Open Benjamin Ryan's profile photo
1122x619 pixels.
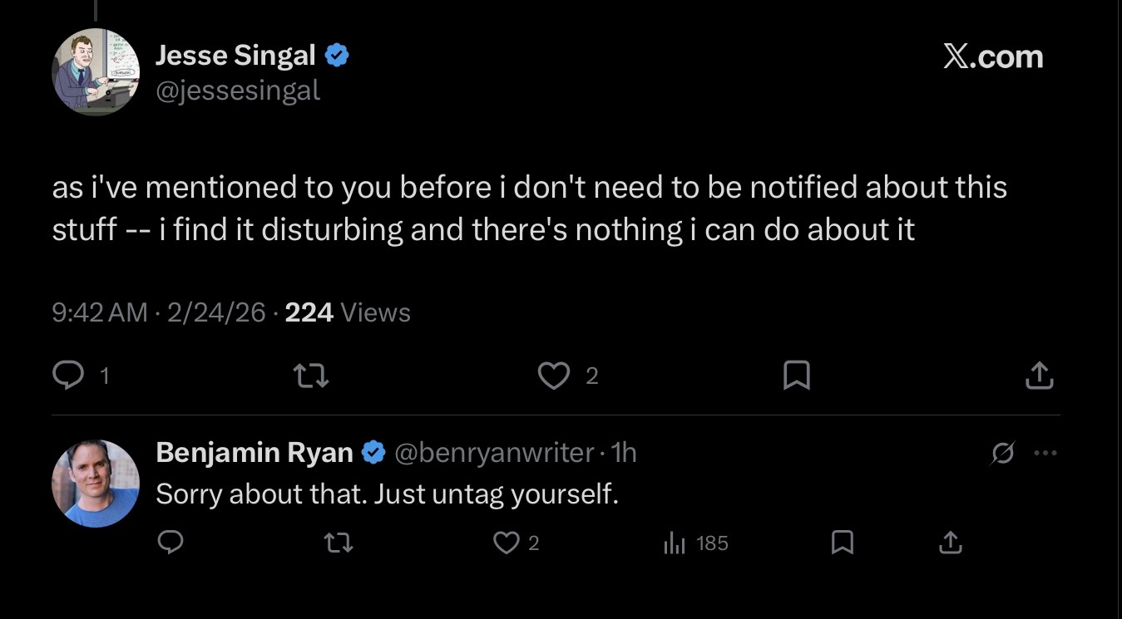[96, 484]
